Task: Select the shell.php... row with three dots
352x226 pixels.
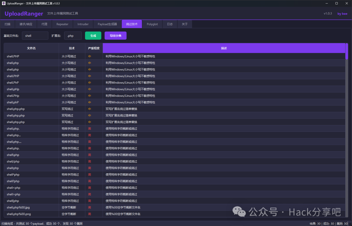Action: tap(174, 135)
